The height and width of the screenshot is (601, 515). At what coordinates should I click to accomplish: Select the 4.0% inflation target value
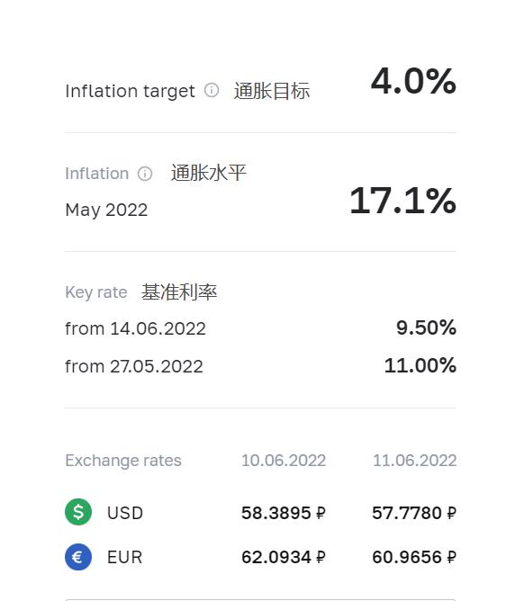tap(413, 81)
